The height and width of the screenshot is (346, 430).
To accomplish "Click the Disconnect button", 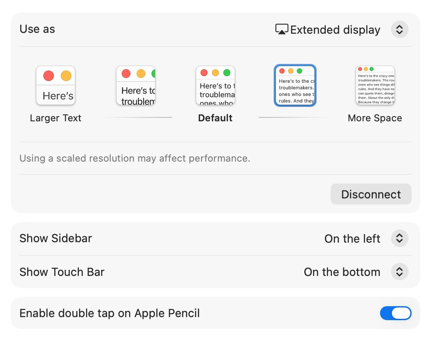I will (371, 194).
